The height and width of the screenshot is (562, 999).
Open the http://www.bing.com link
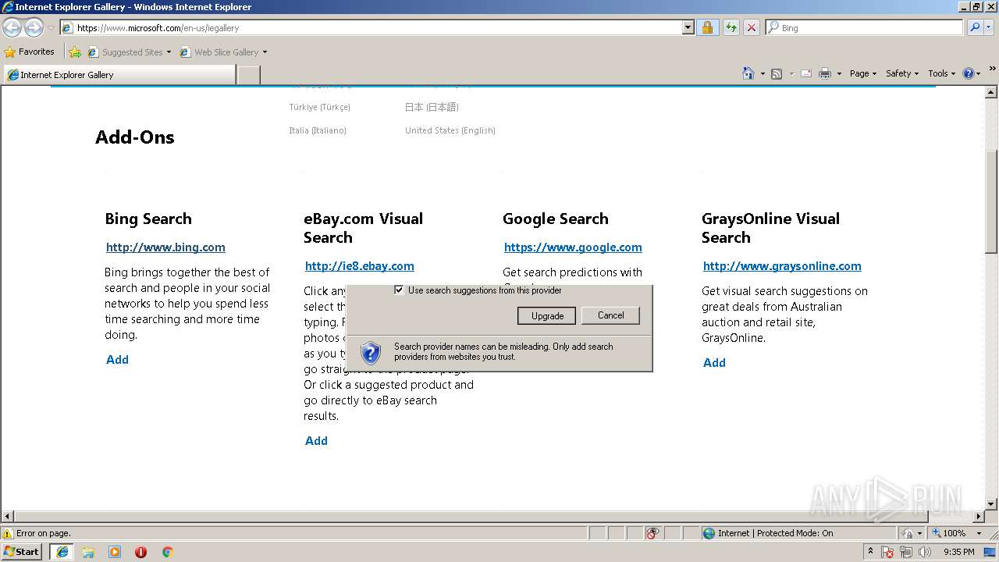(165, 247)
